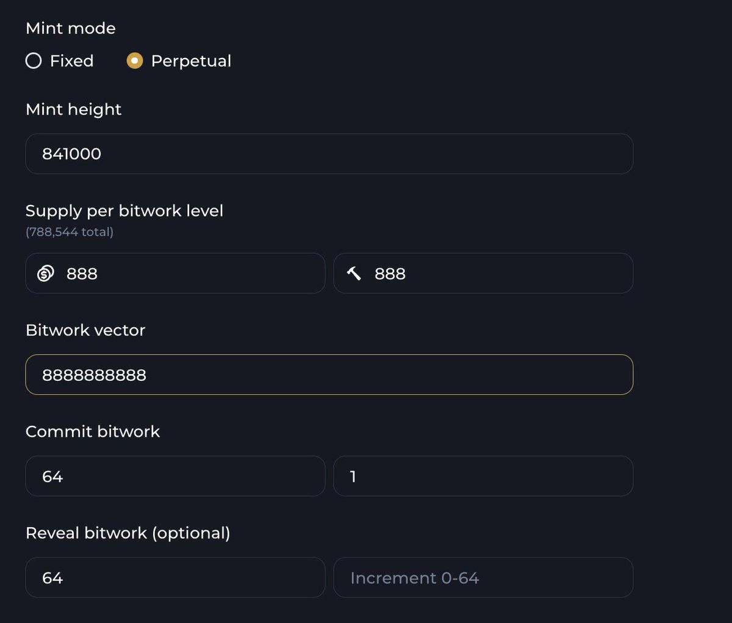The image size is (732, 623).
Task: Click the Mint mode heading
Action: click(x=71, y=28)
